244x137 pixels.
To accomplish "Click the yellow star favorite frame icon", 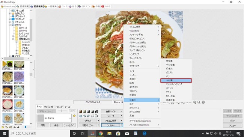I will (x=74, y=116).
